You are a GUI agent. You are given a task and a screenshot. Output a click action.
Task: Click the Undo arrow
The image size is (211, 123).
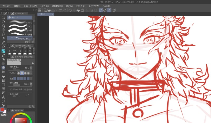point(61,10)
